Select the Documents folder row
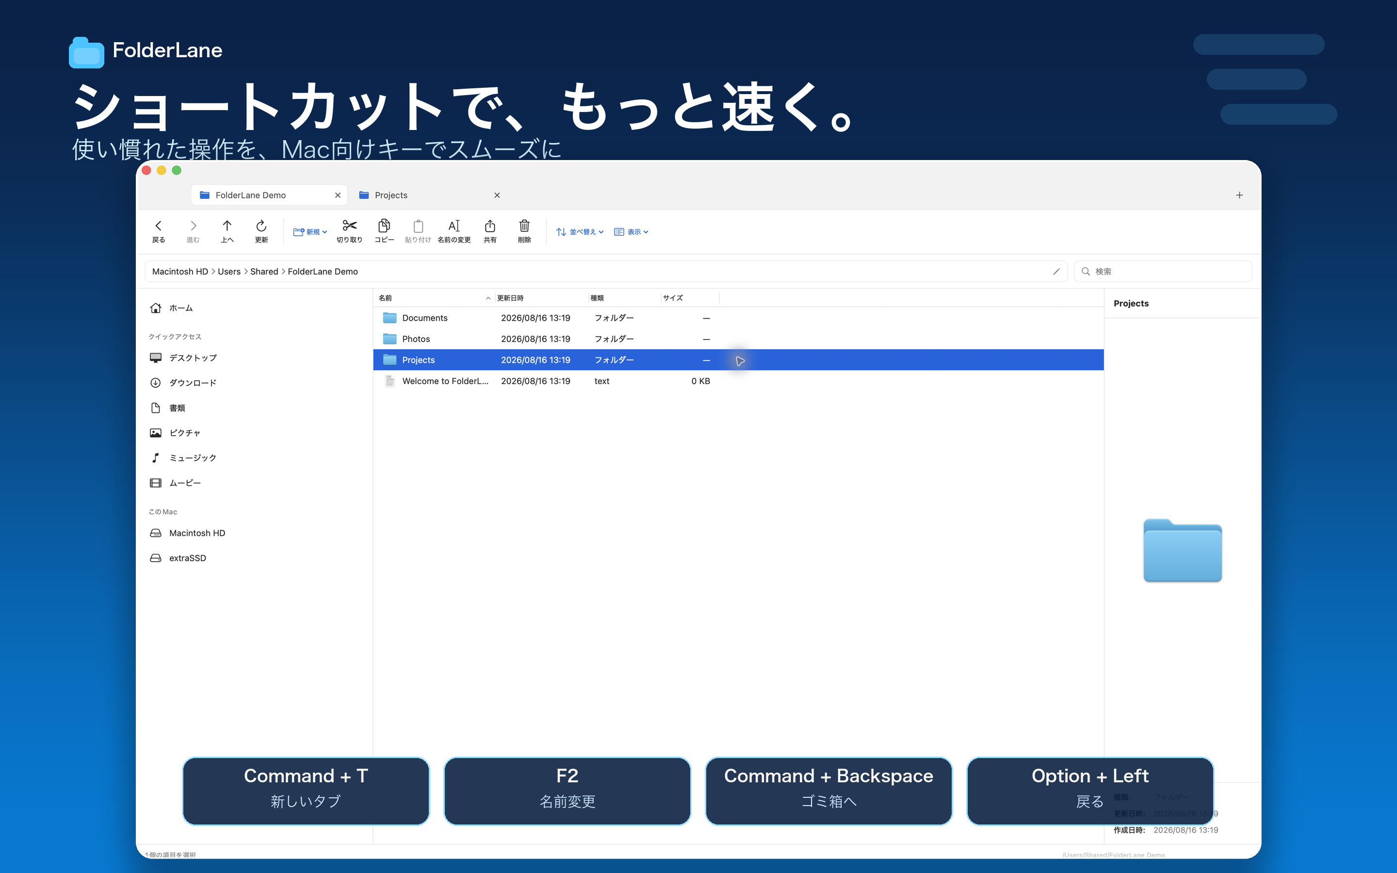Screen dimensions: 1397x873 pyautogui.click(x=738, y=318)
